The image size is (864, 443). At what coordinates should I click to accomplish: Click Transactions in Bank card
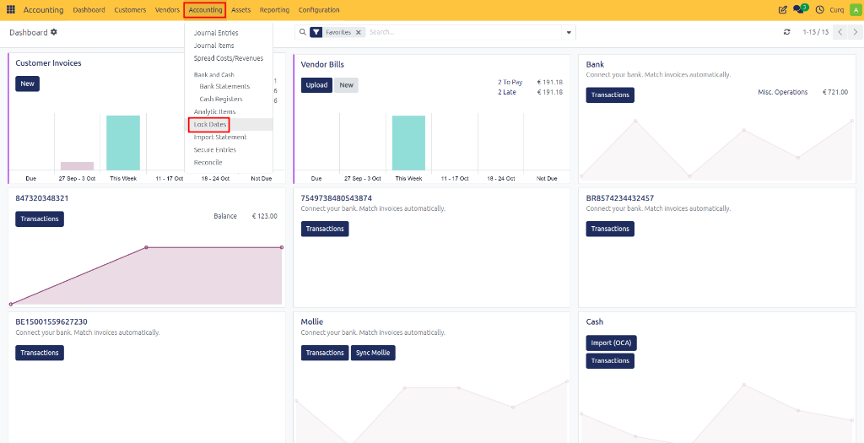[610, 95]
